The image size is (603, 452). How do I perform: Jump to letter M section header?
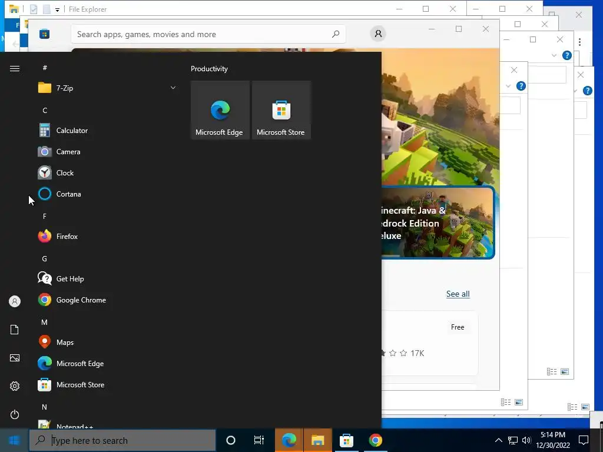(45, 322)
